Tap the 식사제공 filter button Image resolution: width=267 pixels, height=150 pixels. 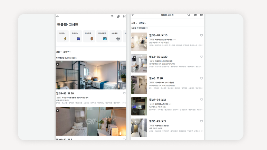[x=116, y=36]
